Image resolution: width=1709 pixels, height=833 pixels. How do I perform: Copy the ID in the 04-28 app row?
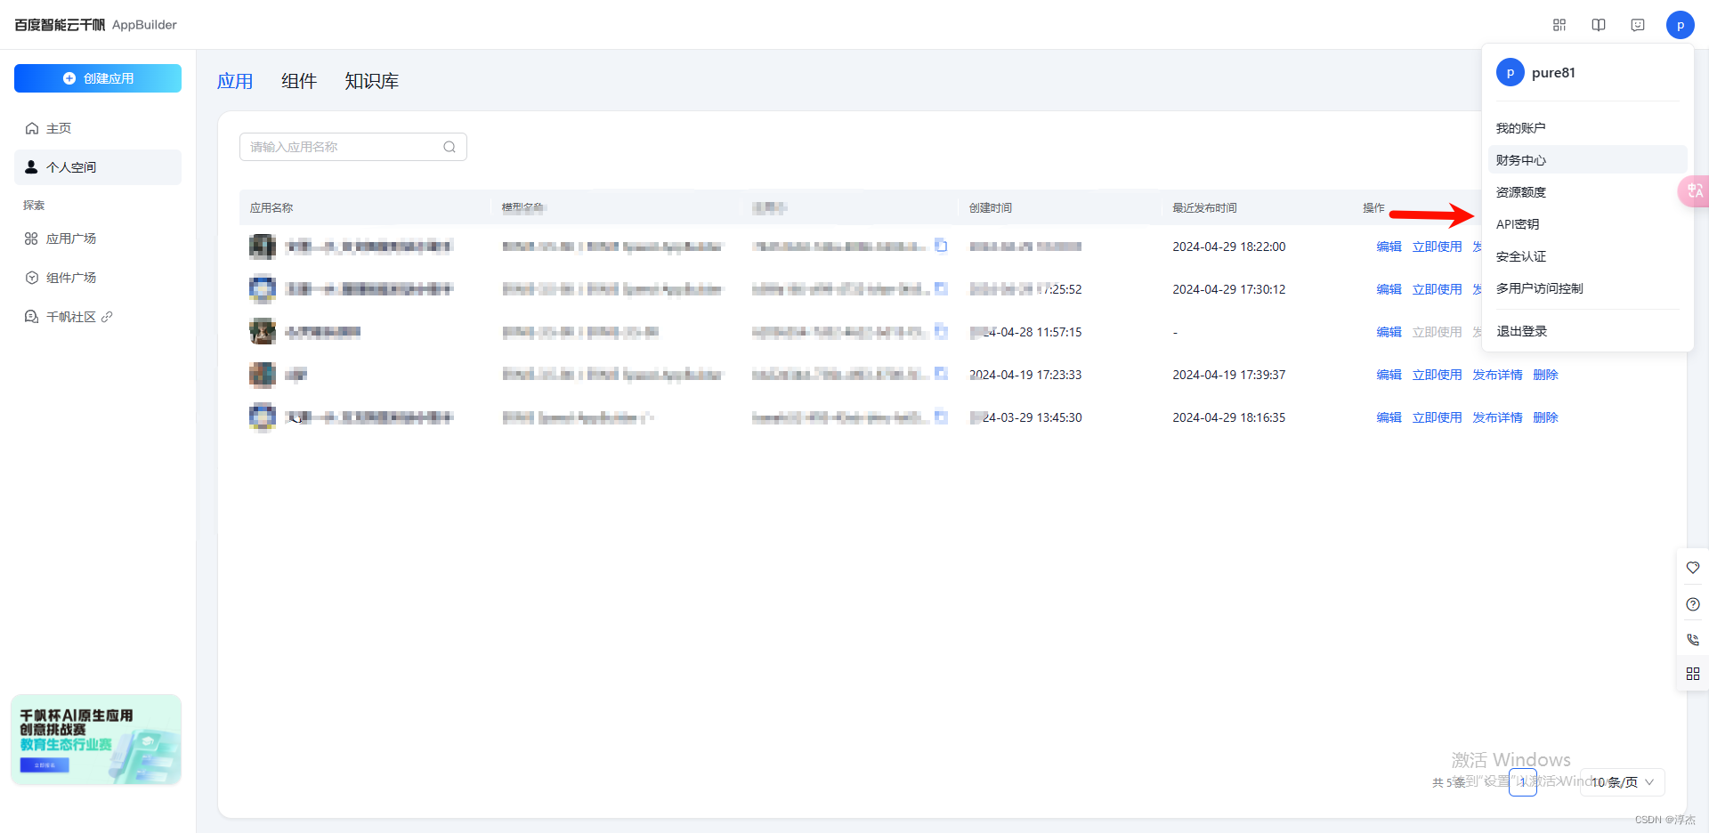pyautogui.click(x=941, y=331)
